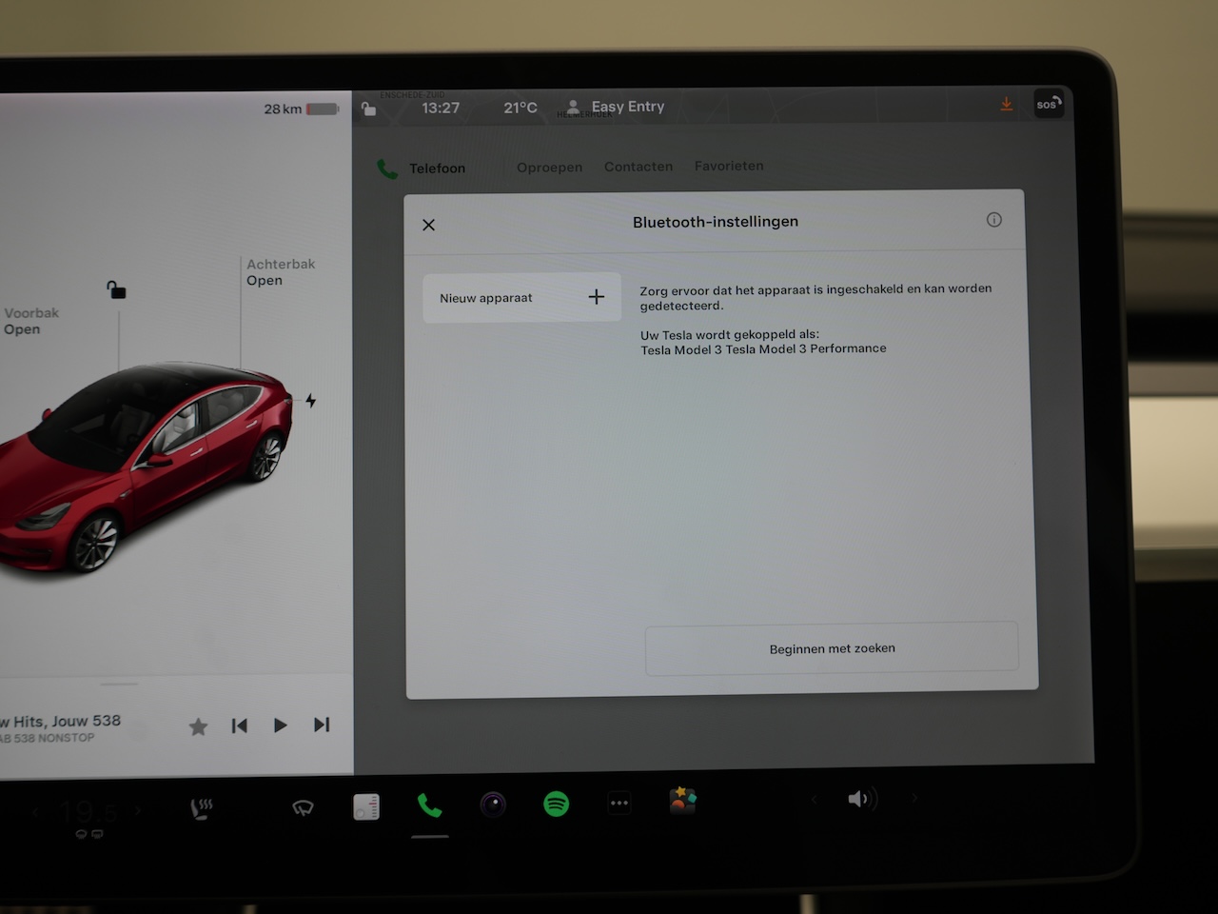Turn on seat heating icon

[x=202, y=809]
